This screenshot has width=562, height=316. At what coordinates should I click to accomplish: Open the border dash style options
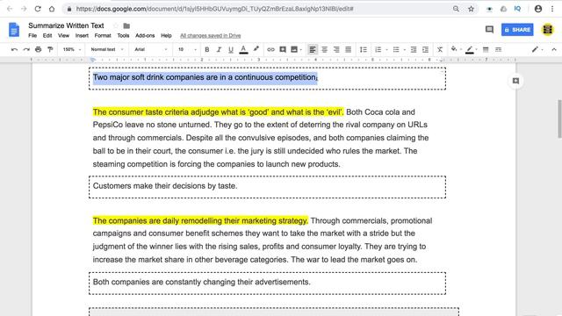[x=498, y=49]
